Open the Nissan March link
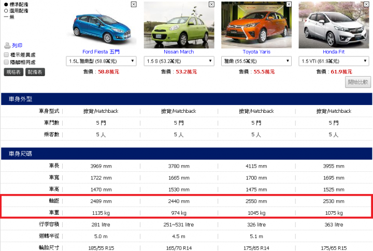This screenshot has height=251, width=373. (x=179, y=52)
